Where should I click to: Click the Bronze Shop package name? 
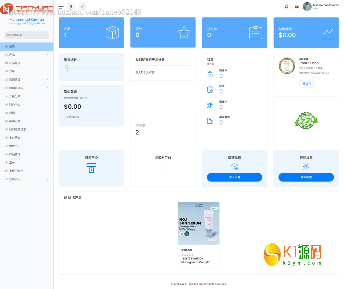(x=308, y=63)
